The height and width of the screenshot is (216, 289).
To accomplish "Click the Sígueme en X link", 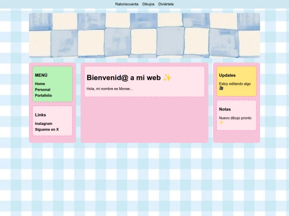I will pos(47,130).
